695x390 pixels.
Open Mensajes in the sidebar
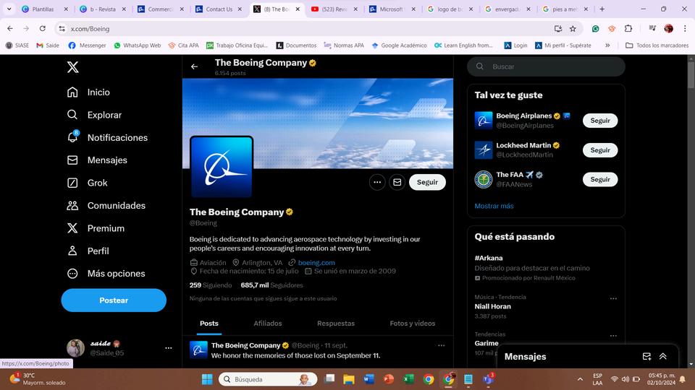[96, 160]
